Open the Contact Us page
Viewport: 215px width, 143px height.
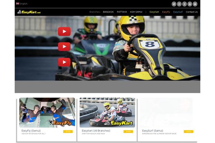click(x=192, y=12)
